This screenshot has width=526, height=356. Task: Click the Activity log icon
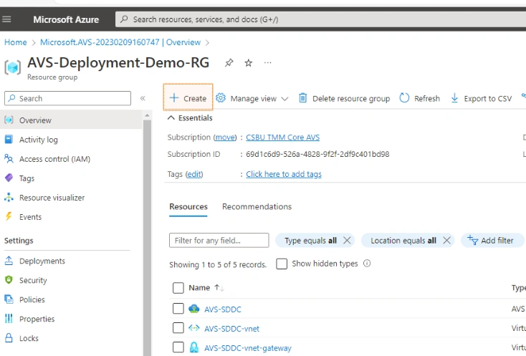tap(9, 139)
